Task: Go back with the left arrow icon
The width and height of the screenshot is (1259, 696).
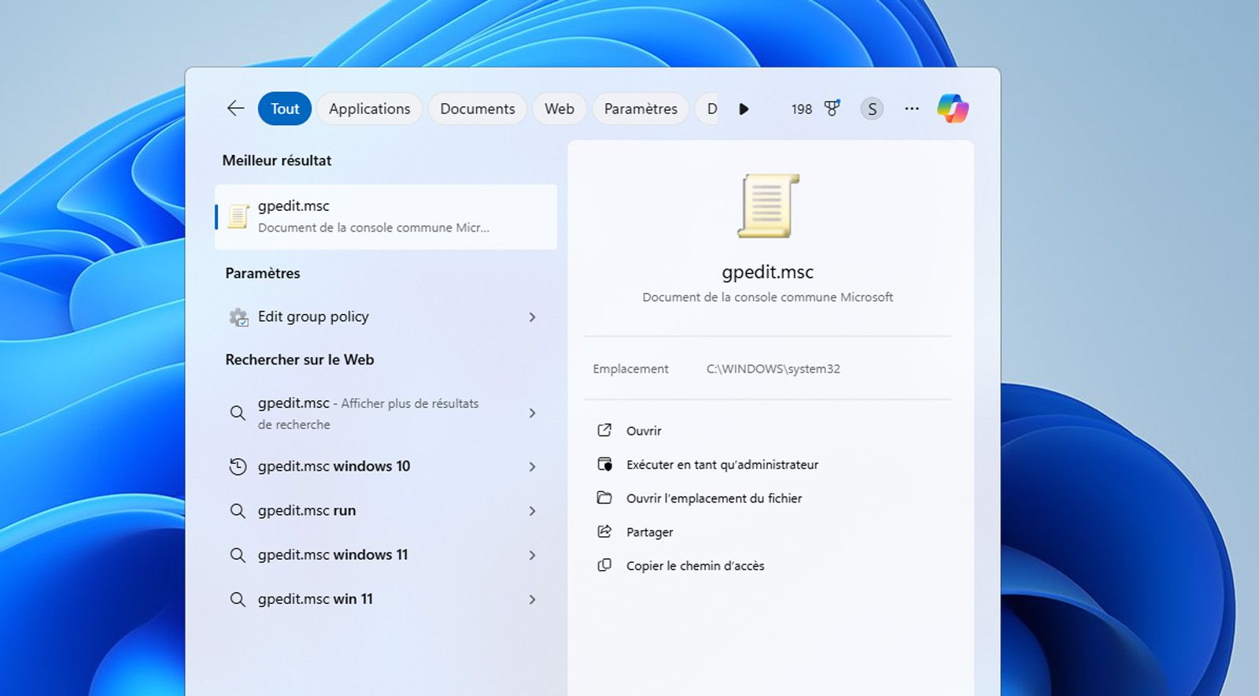Action: point(235,109)
